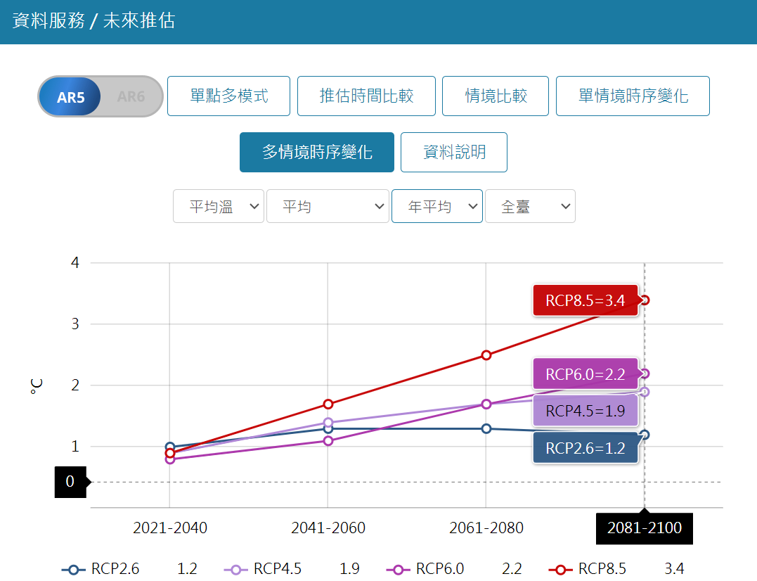Select AR5 on the dataset switch
Viewport: 757px width, 581px height.
(71, 96)
